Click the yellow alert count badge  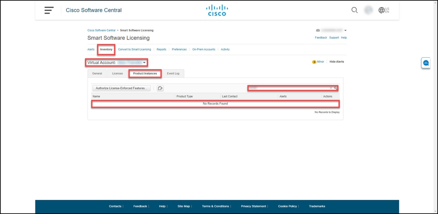pyautogui.click(x=314, y=62)
